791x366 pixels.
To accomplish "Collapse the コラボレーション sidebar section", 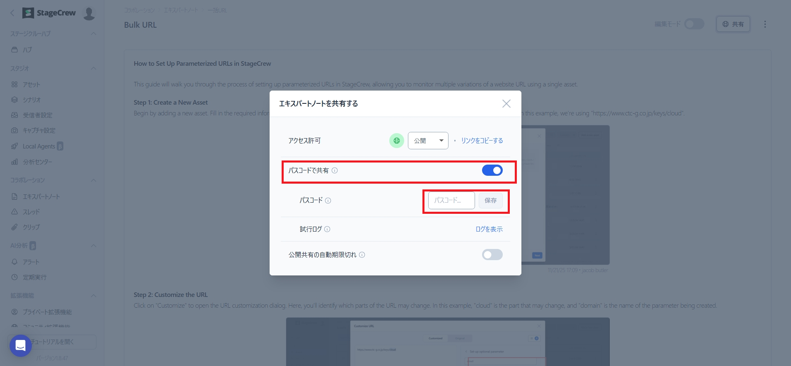I will click(93, 180).
